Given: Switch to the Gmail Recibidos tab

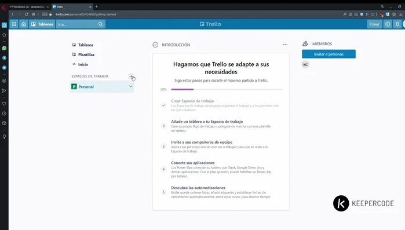Looking at the screenshot, I should point(29,7).
